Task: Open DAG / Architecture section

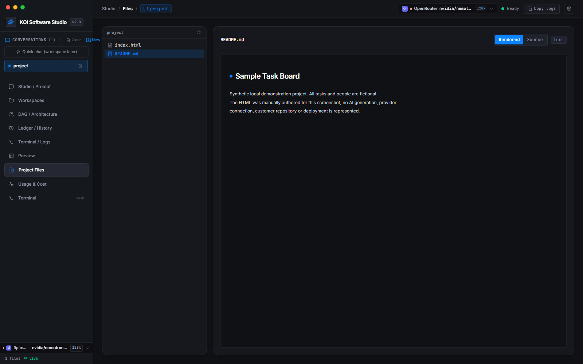Action: pyautogui.click(x=46, y=114)
